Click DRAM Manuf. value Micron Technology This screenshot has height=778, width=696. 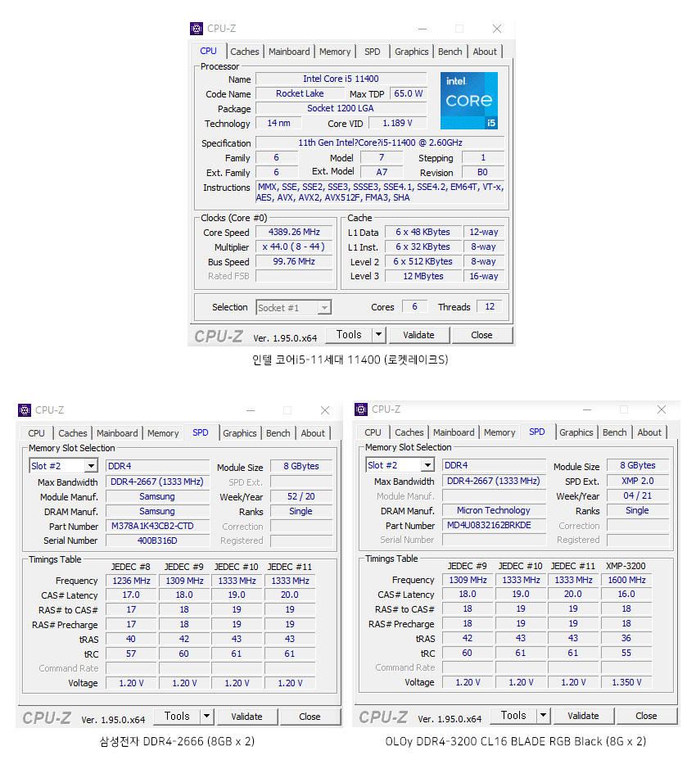pyautogui.click(x=494, y=510)
